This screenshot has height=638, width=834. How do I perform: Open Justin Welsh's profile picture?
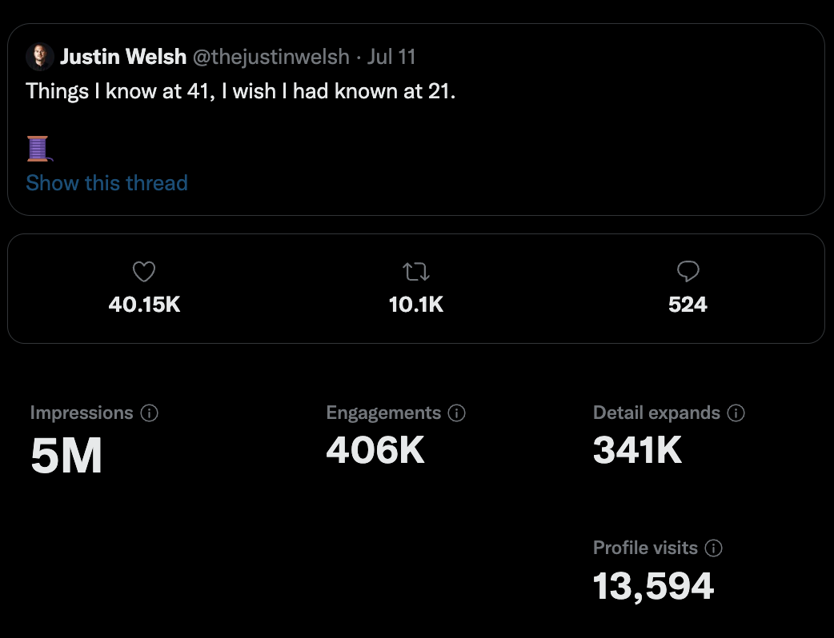pos(40,58)
